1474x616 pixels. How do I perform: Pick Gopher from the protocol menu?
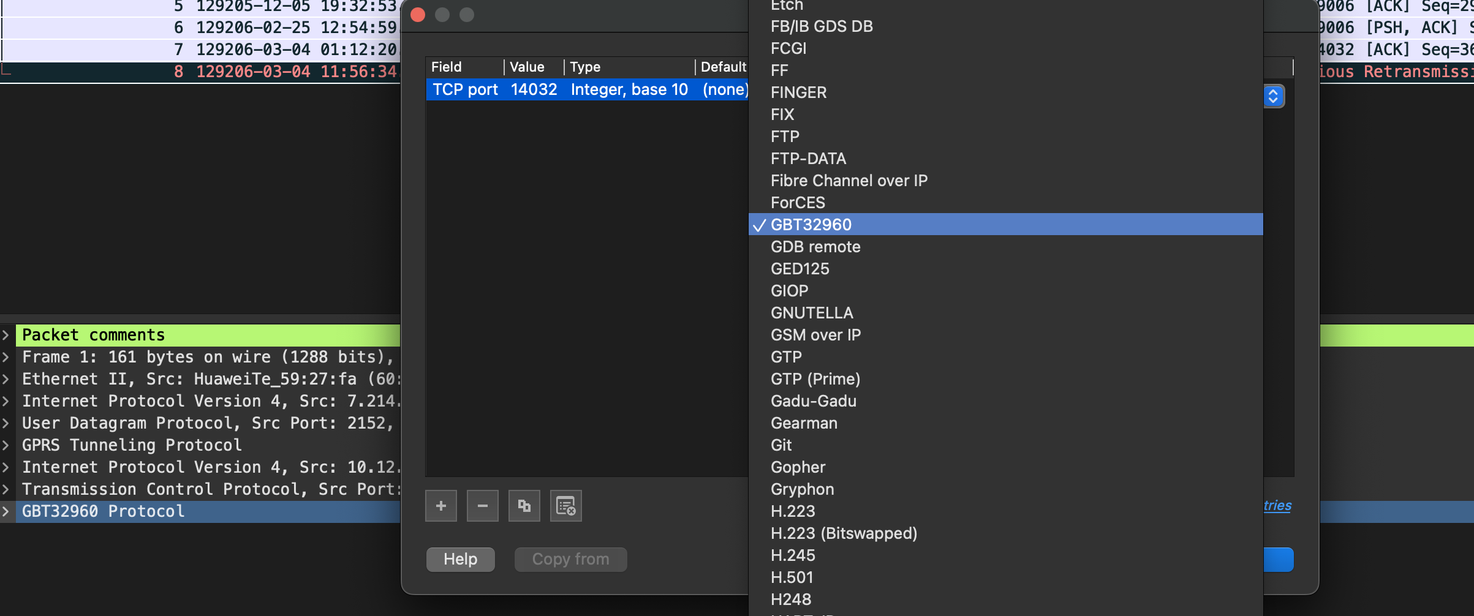798,467
